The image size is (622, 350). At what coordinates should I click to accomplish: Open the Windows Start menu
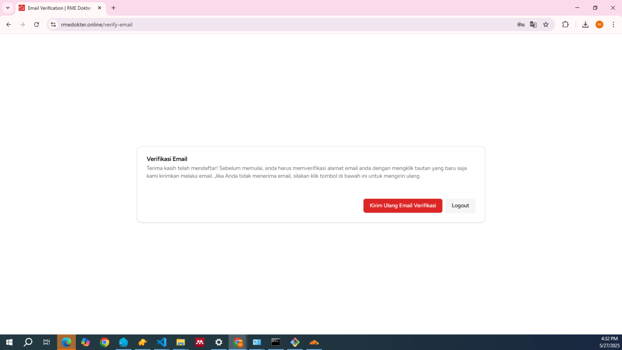[x=9, y=342]
